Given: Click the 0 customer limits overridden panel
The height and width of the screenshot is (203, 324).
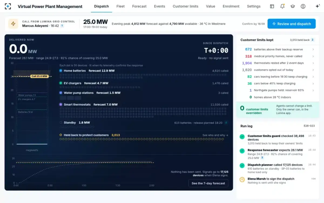Looking at the screenshot, I should pos(278,109).
